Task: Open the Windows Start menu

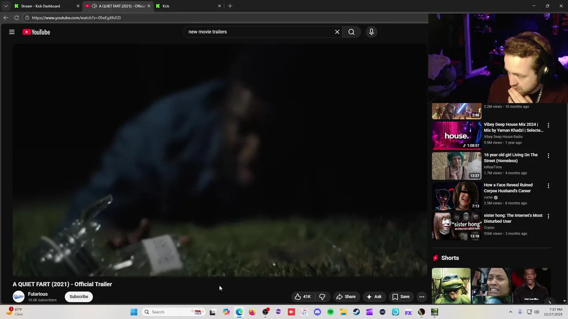Action: [134, 312]
